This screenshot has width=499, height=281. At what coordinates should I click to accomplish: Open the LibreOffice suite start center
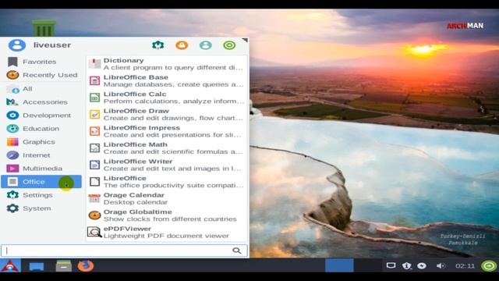click(x=166, y=182)
